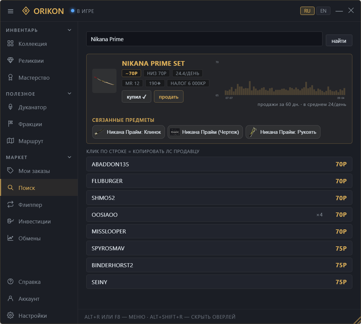Switch language to RU
The width and height of the screenshot is (361, 324).
307,11
